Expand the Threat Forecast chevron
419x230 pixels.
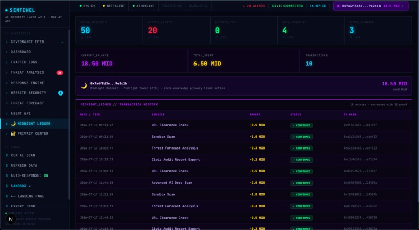tap(7, 103)
